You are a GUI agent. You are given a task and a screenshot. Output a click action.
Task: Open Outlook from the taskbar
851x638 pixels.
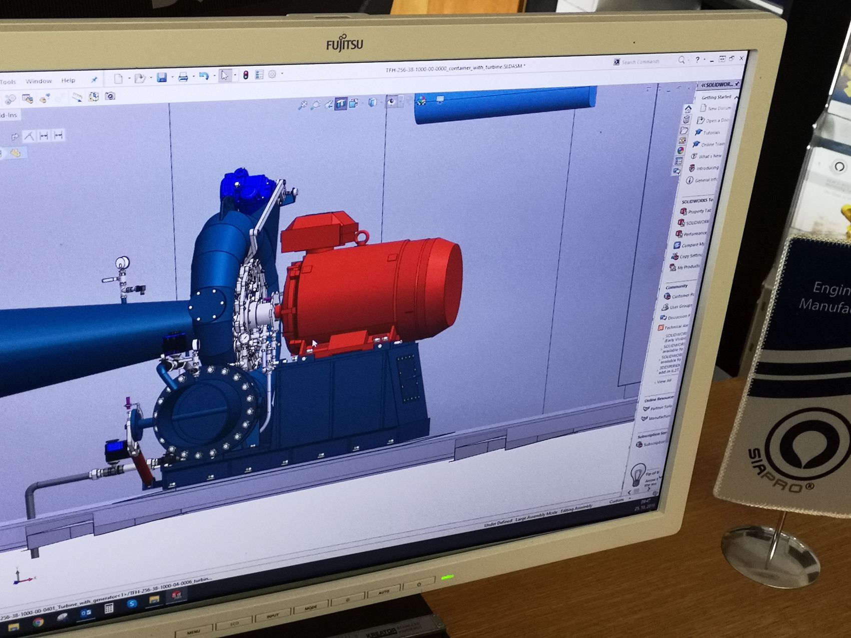[x=86, y=612]
